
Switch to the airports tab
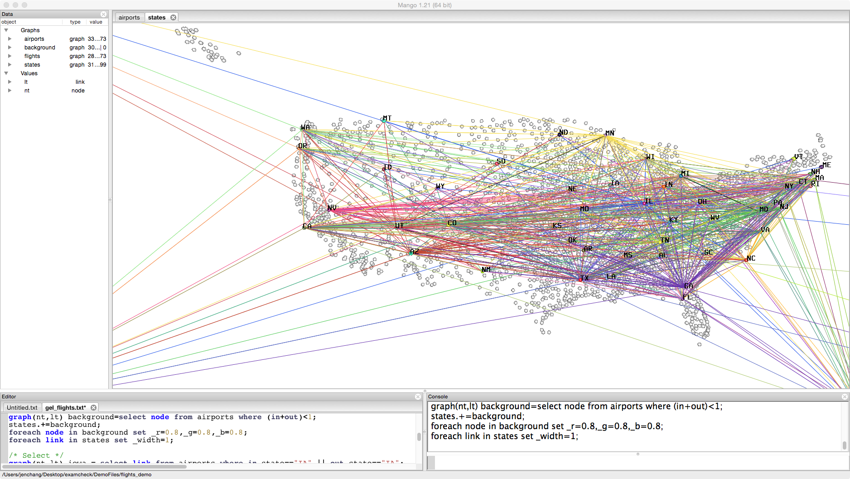click(129, 18)
